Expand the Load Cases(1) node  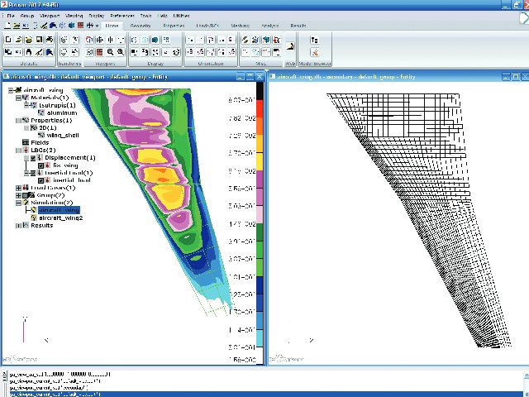point(18,188)
